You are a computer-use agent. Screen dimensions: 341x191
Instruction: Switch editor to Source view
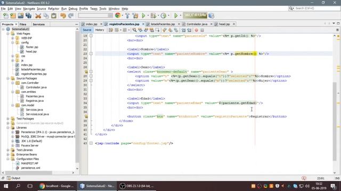[87, 30]
